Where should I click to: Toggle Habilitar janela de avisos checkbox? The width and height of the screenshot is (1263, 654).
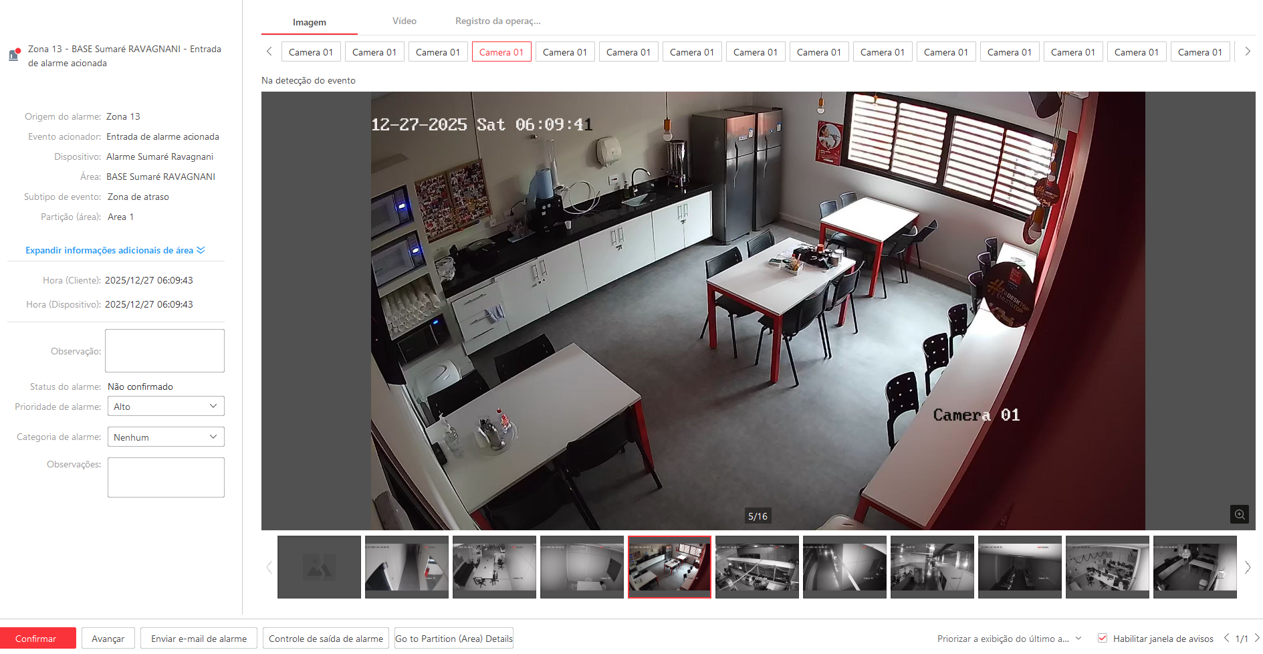[x=1103, y=638]
